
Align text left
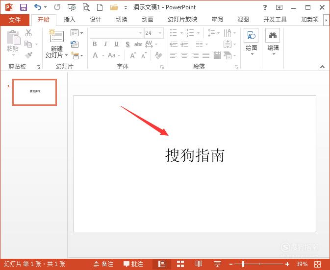(x=174, y=55)
